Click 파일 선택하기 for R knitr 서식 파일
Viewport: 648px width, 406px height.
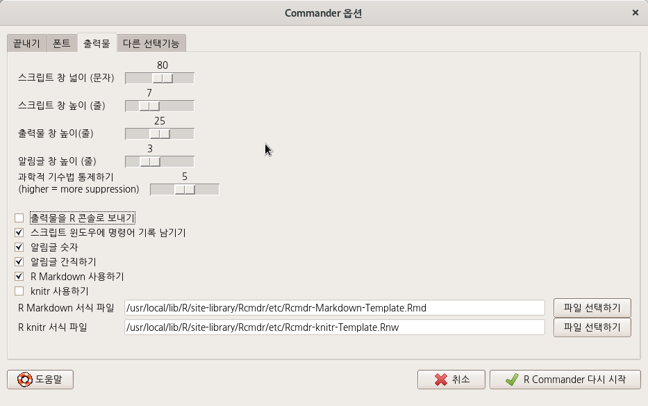tap(592, 327)
